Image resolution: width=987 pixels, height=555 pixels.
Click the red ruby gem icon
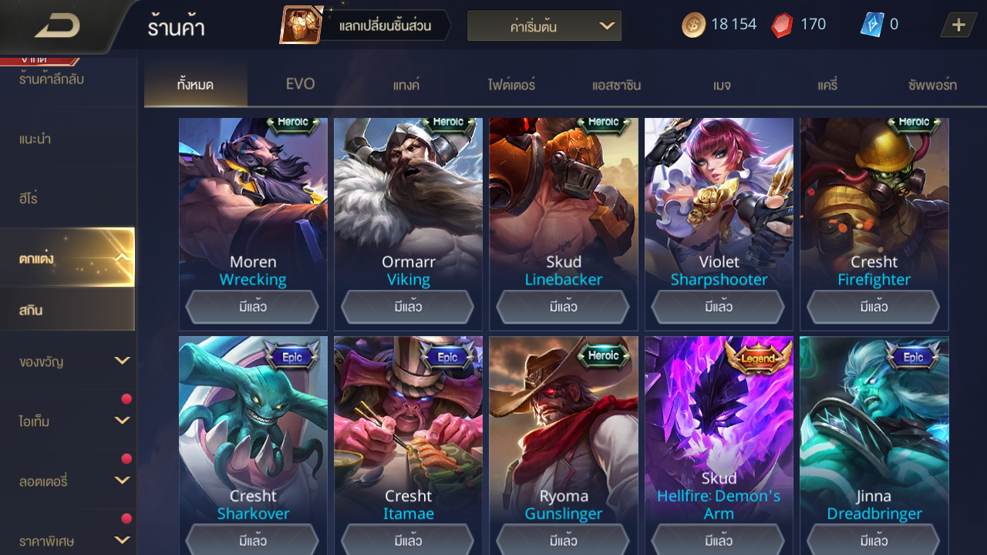pyautogui.click(x=782, y=25)
